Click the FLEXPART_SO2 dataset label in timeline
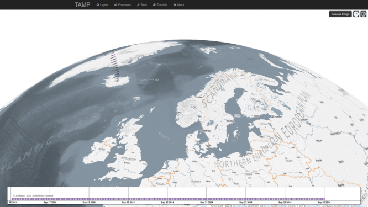 click(33, 195)
